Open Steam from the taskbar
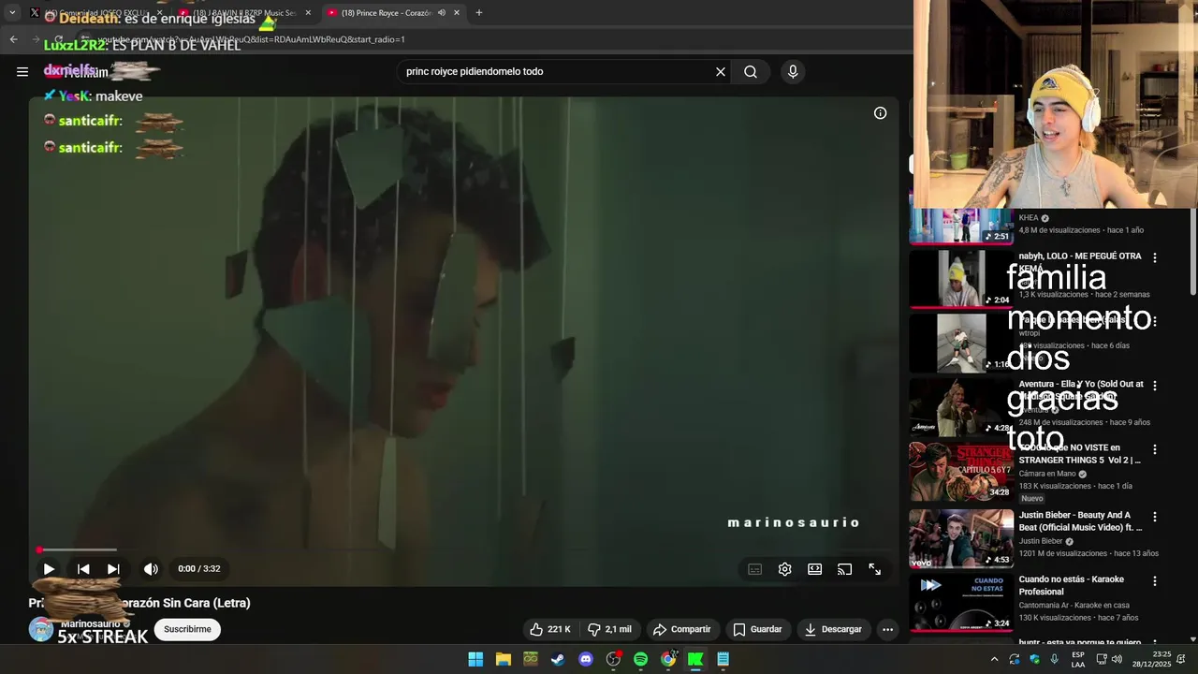This screenshot has height=674, width=1198. point(558,659)
